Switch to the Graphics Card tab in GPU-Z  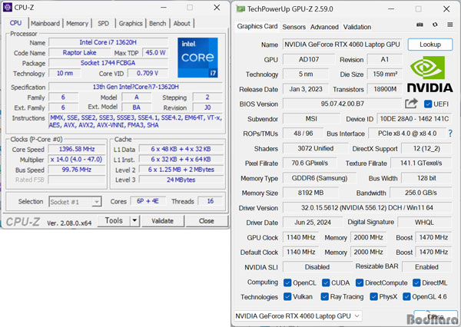[x=257, y=26]
